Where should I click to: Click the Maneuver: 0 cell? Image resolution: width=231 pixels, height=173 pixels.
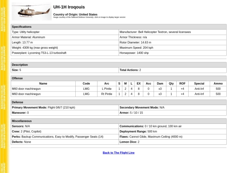65,113
